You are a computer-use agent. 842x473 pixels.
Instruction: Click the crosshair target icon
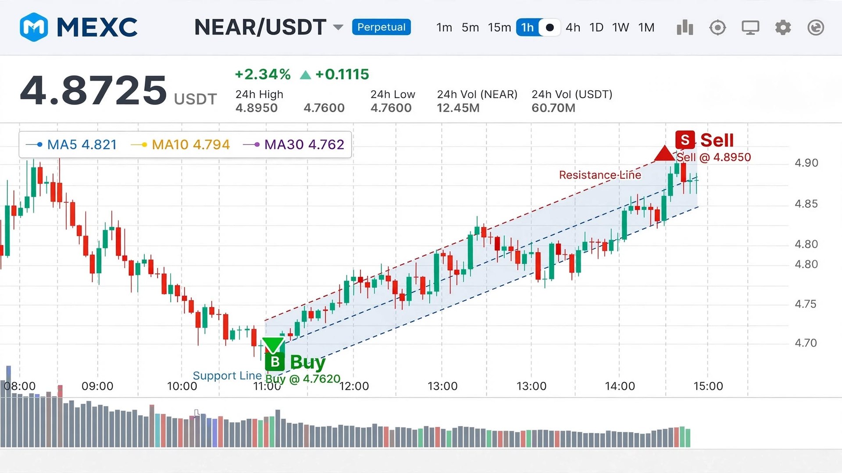coord(717,28)
